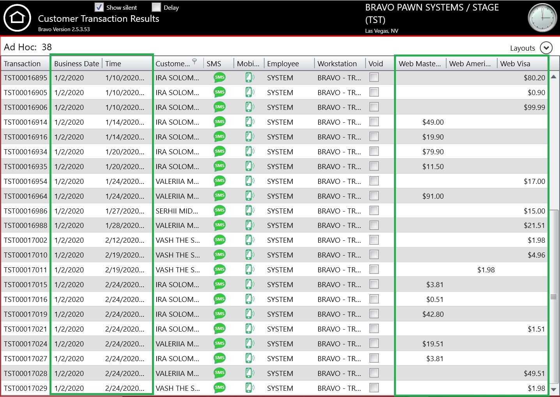Sort by Web Visa column header
Image resolution: width=560 pixels, height=397 pixels.
(522, 64)
